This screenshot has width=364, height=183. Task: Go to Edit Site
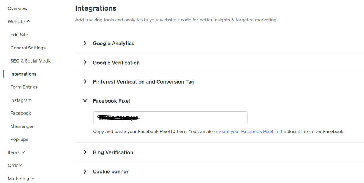(x=19, y=35)
